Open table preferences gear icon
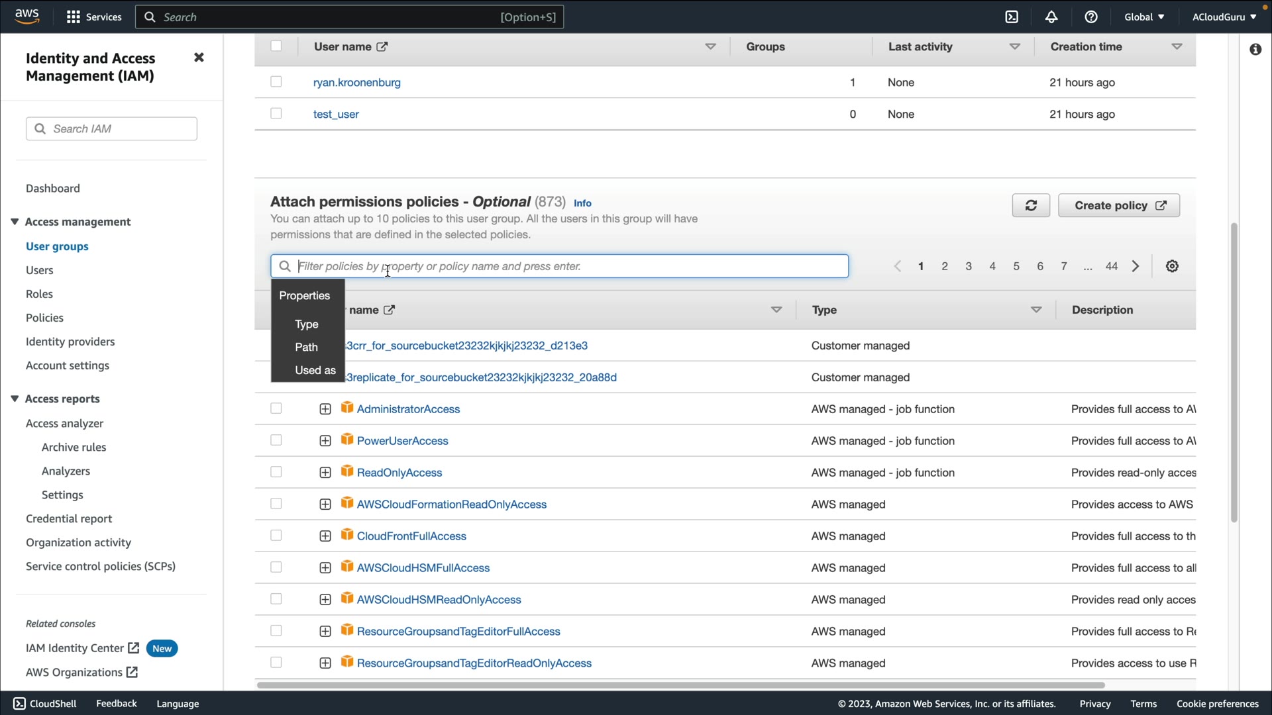Image resolution: width=1272 pixels, height=715 pixels. [1172, 266]
